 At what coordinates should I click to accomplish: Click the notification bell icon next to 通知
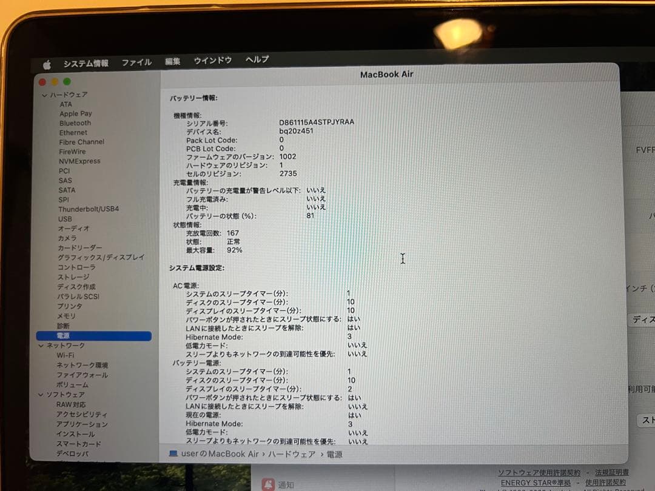(269, 483)
